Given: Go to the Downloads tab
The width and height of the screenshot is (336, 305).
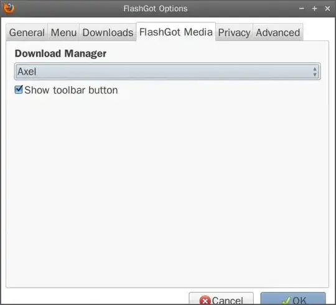Looking at the screenshot, I should tap(108, 32).
